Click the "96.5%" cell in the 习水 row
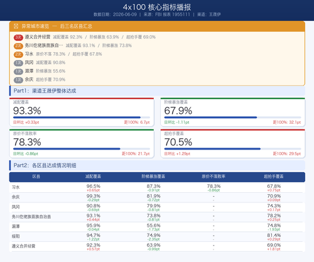Viewport: 314px width, 262px height. click(94, 186)
